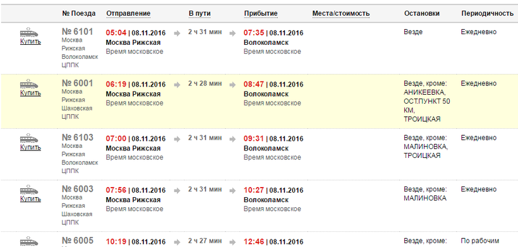Click the train icon for No 6005

pos(29,241)
